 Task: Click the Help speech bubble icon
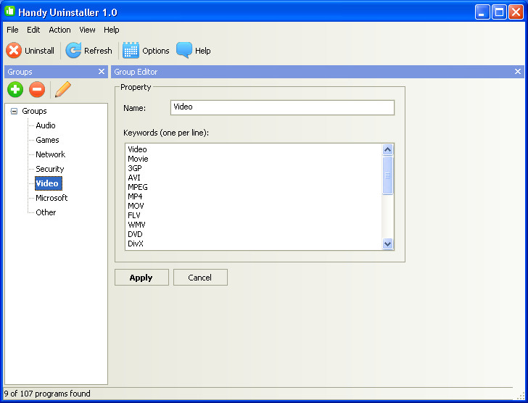click(x=184, y=51)
